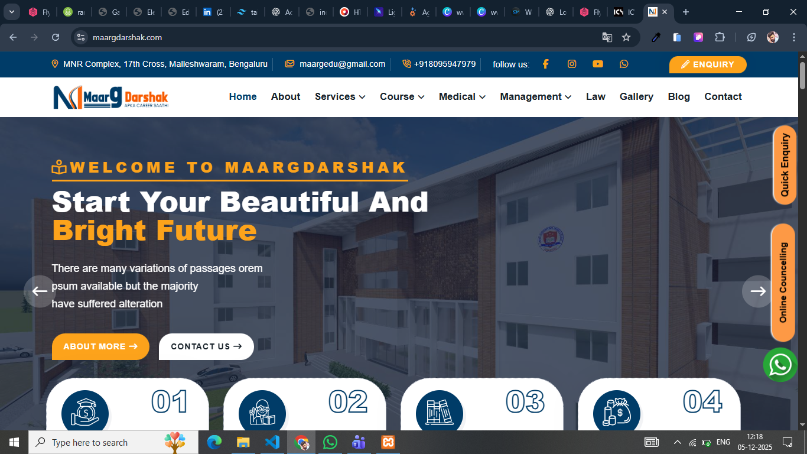Click the ABOUT MORE button
Screen dimensions: 807x454
click(x=100, y=346)
